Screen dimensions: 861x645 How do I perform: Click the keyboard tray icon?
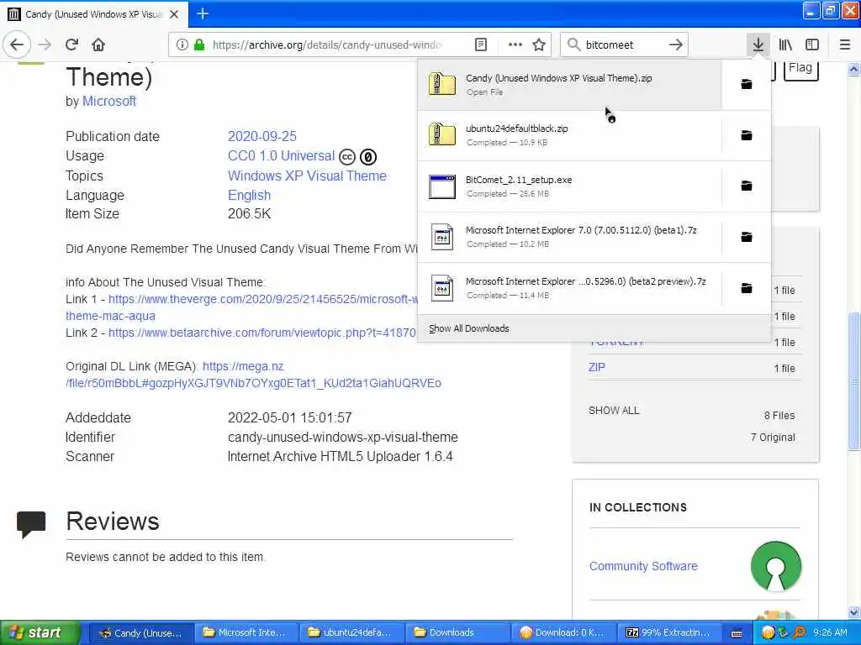[x=737, y=633]
